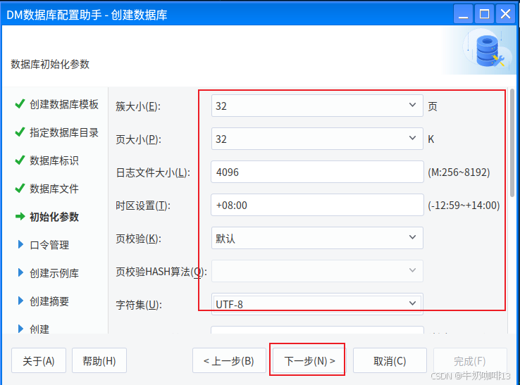Click the 下一步(N) next button
The image size is (520, 385).
tap(309, 360)
